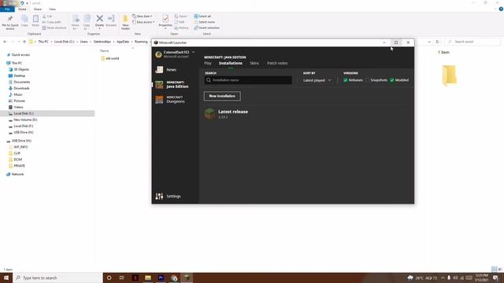Viewport: 504px width, 283px height.
Task: Select Minecraft Dungeons in launcher sidebar
Action: [170, 100]
